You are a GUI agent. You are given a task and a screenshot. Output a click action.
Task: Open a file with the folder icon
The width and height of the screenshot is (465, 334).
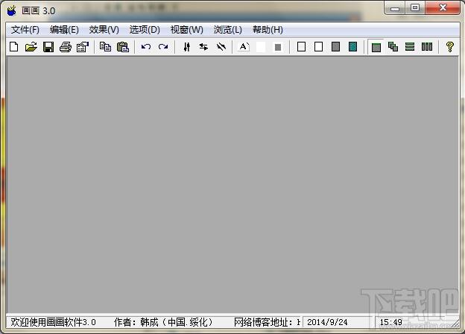click(31, 47)
